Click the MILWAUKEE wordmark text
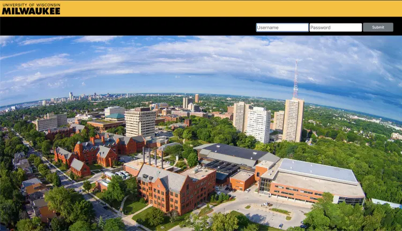Viewport: 402px width, 231px height. 31,11
